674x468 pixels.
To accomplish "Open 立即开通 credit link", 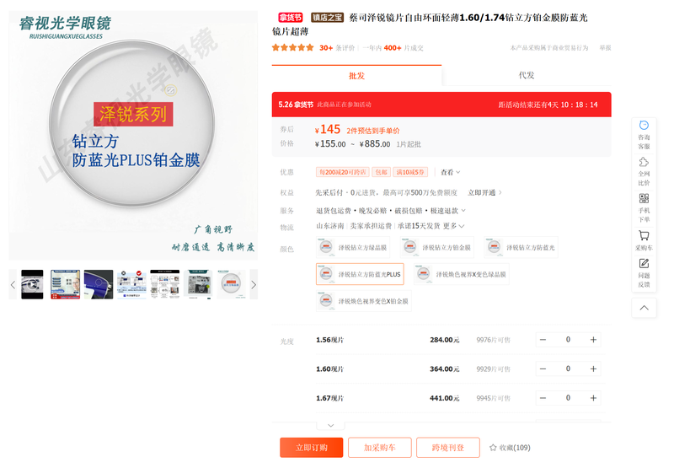I will 484,192.
